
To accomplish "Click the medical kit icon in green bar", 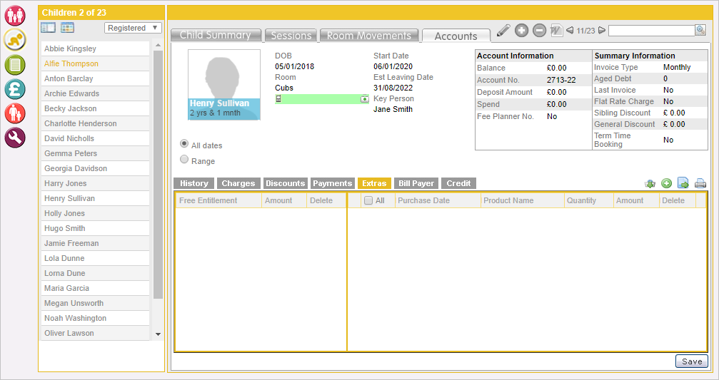I will [365, 98].
